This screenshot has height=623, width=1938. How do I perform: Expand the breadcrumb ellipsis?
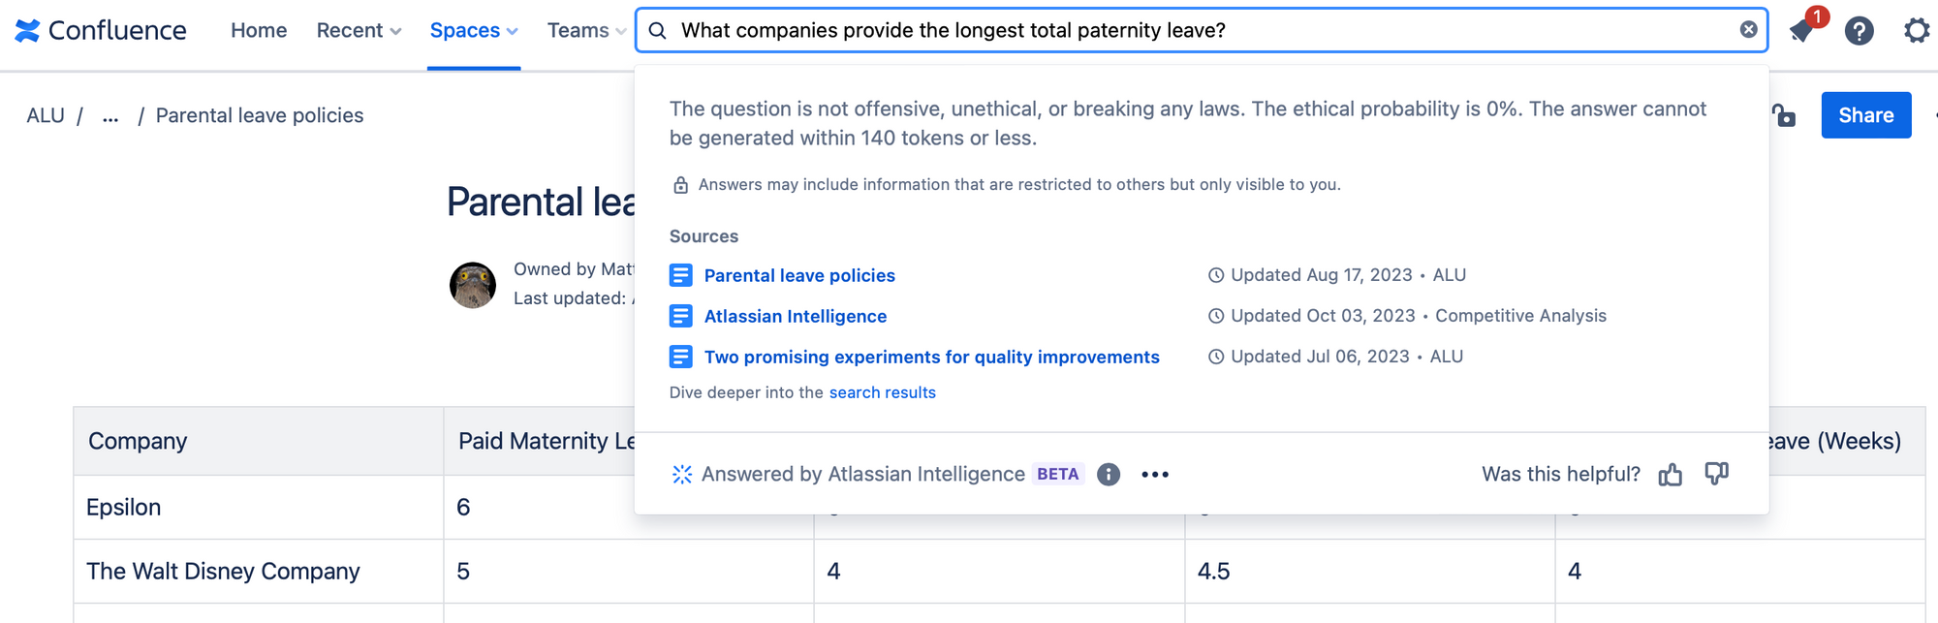pos(110,116)
